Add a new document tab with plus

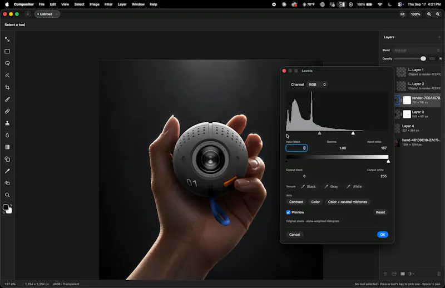pyautogui.click(x=28, y=14)
